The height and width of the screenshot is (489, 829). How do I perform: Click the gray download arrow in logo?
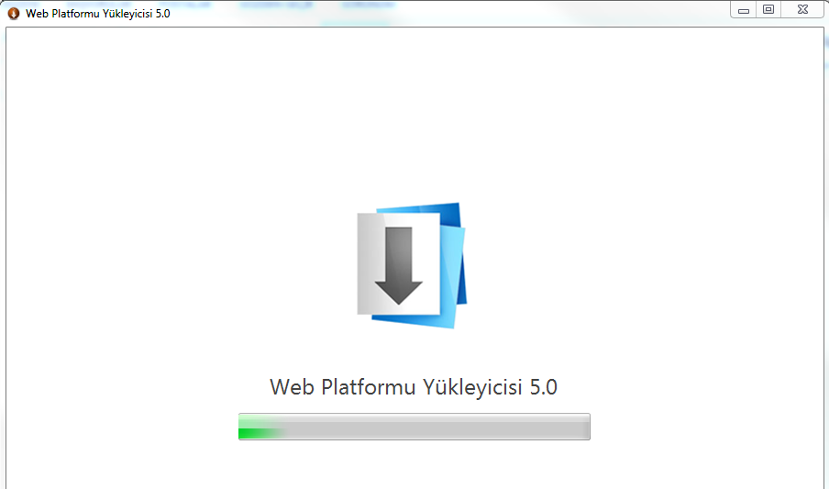pos(398,266)
